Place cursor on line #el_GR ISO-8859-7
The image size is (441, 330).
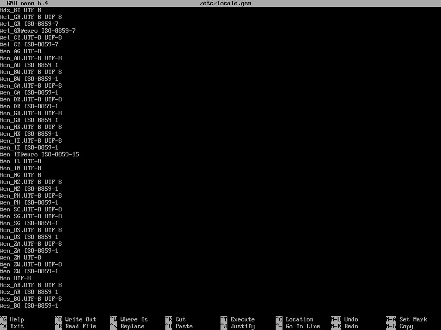click(29, 24)
